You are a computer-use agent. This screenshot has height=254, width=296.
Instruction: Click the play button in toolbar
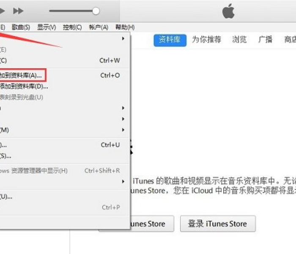[x=2, y=11]
